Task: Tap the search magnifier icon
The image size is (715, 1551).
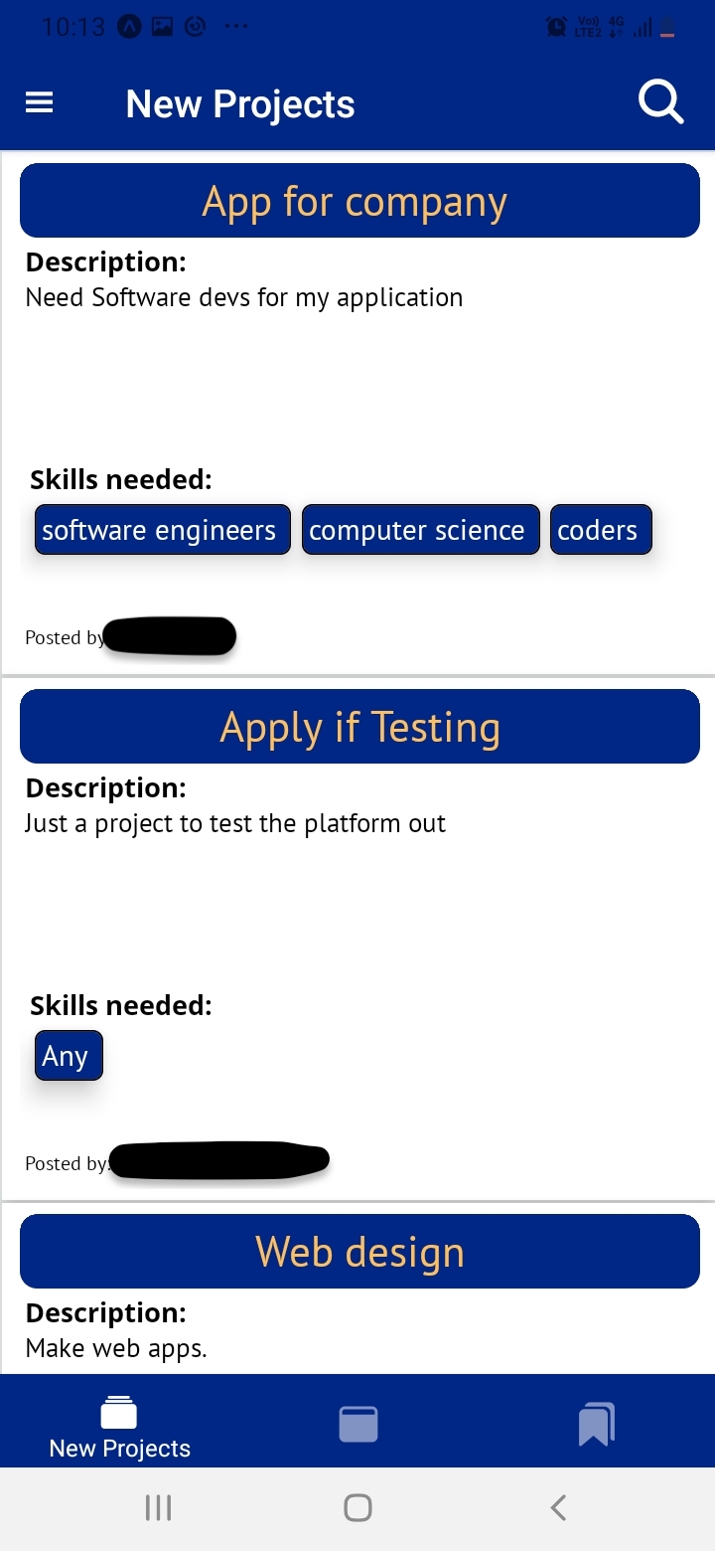Action: [660, 101]
